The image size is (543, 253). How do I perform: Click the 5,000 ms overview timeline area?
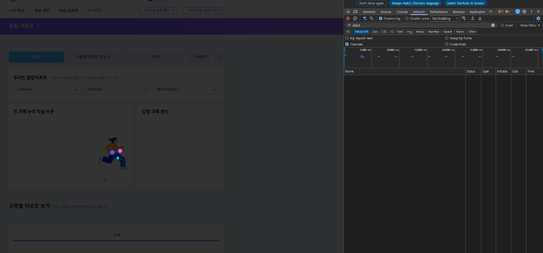358,59
